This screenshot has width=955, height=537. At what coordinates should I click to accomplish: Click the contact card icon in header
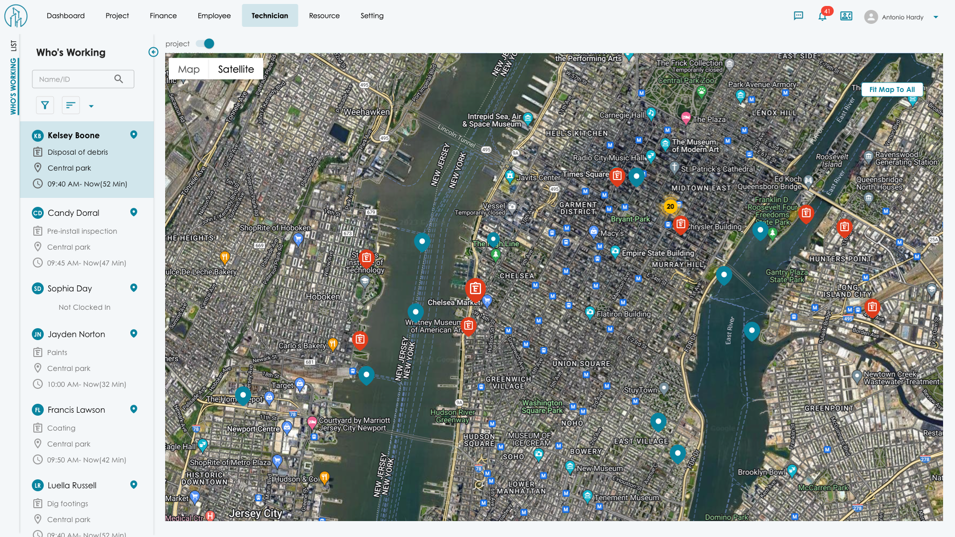point(846,16)
